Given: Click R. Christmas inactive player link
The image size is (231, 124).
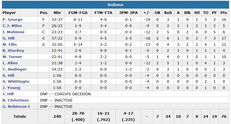Looking at the screenshot, I should coord(16,100).
